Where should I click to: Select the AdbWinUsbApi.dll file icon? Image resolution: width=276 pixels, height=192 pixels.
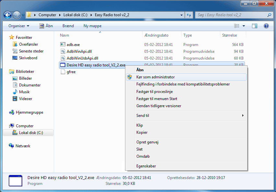point(63,58)
